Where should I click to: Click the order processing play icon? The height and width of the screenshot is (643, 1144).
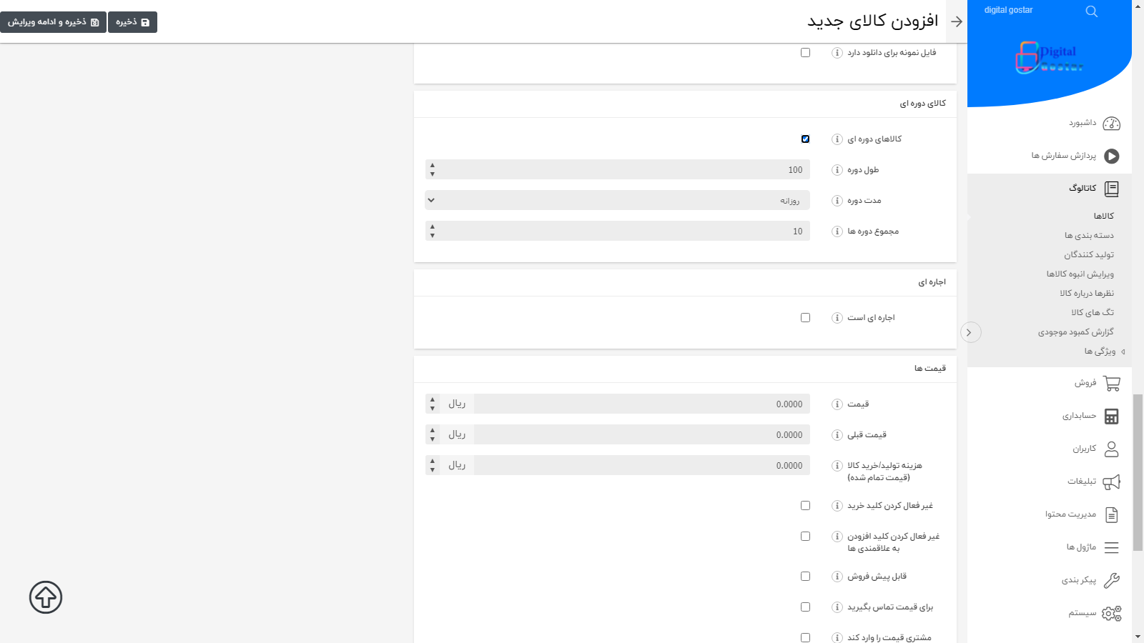tap(1110, 156)
